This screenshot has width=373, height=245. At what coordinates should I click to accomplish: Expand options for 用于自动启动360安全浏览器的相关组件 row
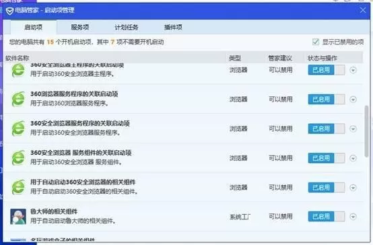(x=353, y=187)
